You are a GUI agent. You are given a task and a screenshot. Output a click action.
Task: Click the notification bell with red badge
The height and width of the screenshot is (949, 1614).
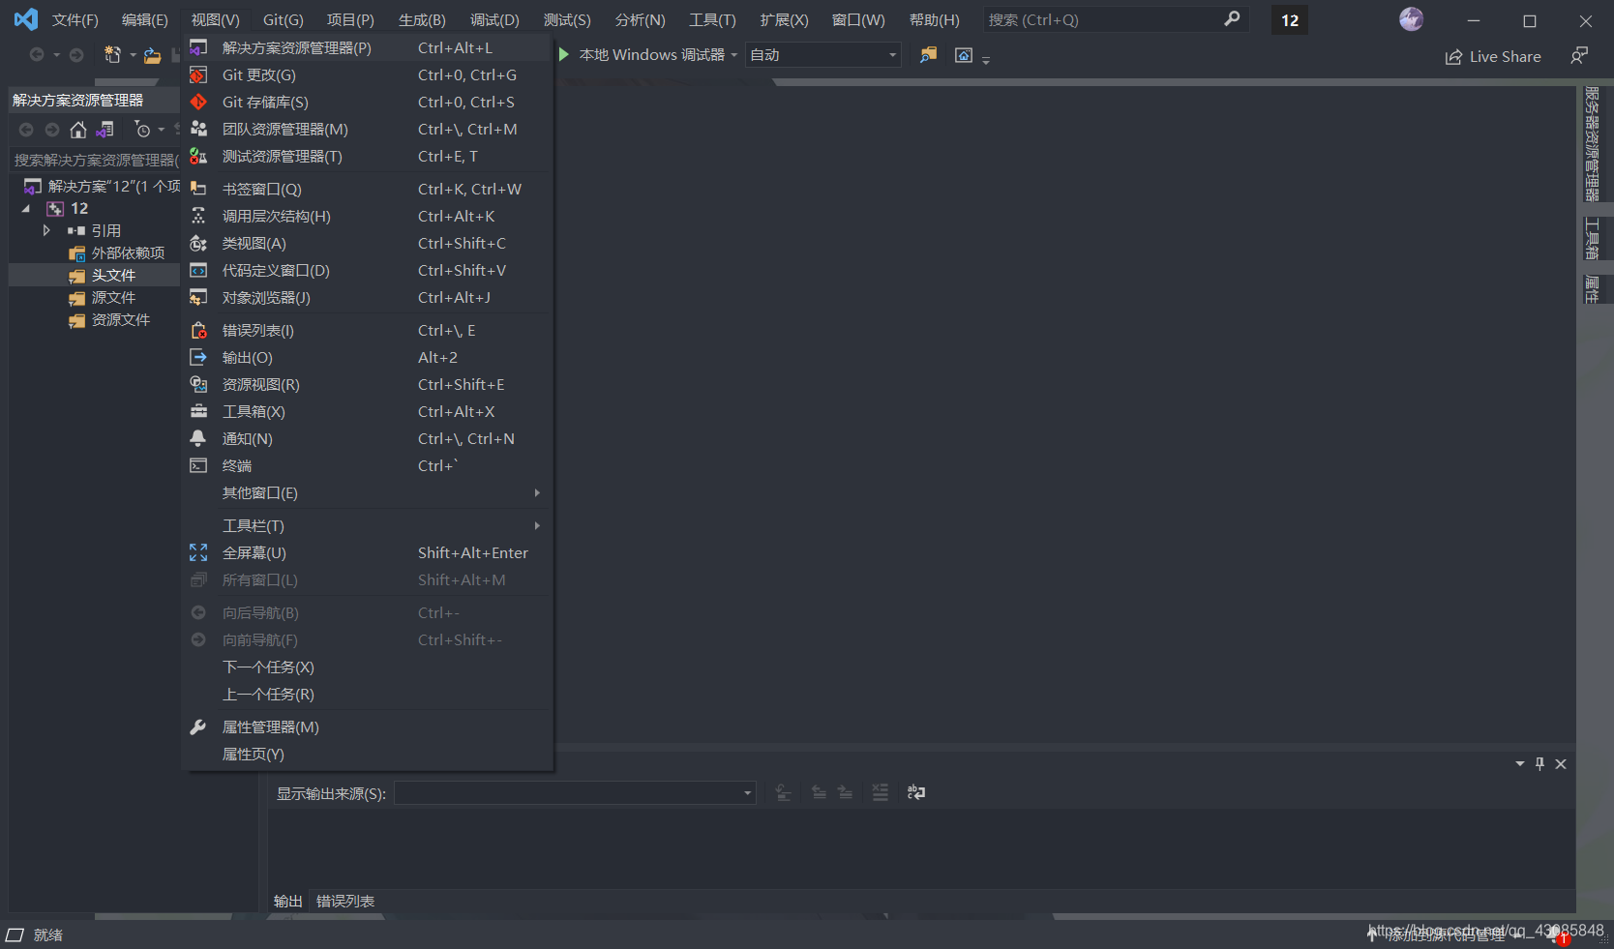[x=1556, y=934]
